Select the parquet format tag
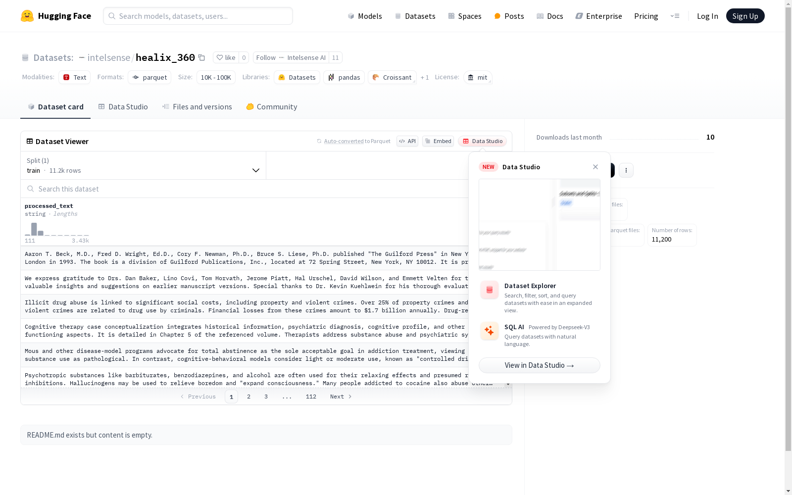Viewport: 792px width, 495px height. pyautogui.click(x=149, y=77)
